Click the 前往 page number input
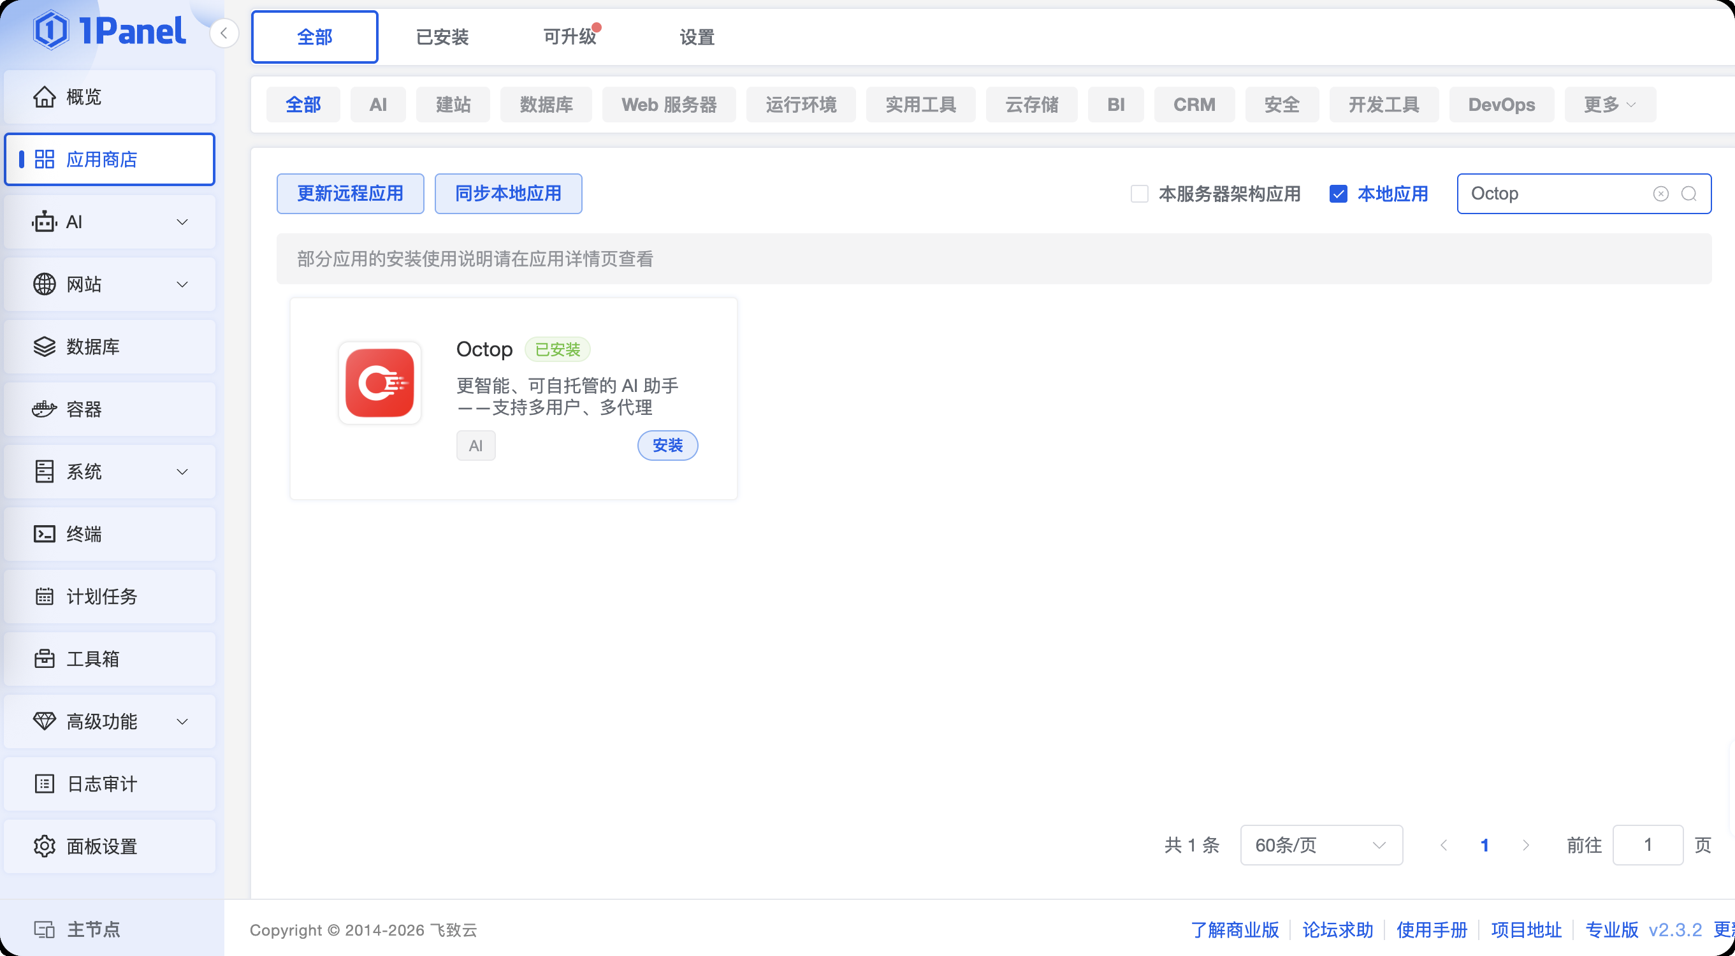1735x956 pixels. 1648,845
